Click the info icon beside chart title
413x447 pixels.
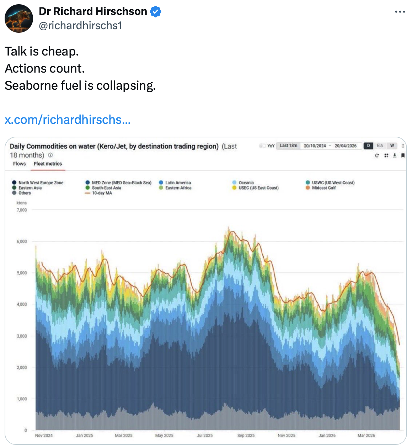[x=50, y=155]
